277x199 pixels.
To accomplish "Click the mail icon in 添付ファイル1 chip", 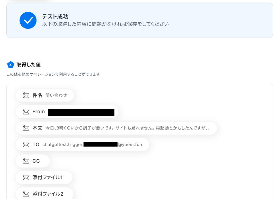I will (26, 177).
